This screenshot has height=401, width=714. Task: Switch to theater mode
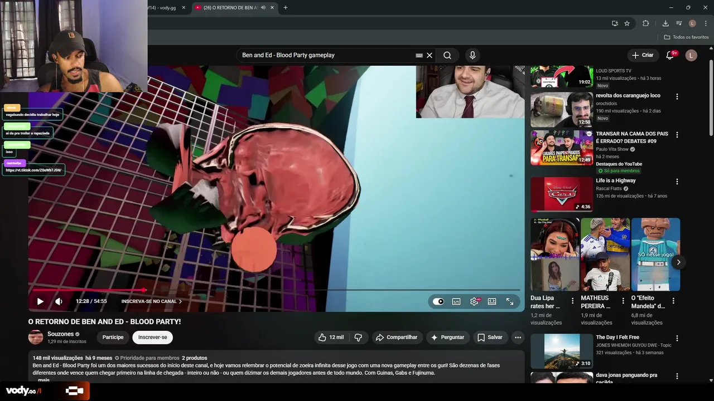tap(492, 301)
